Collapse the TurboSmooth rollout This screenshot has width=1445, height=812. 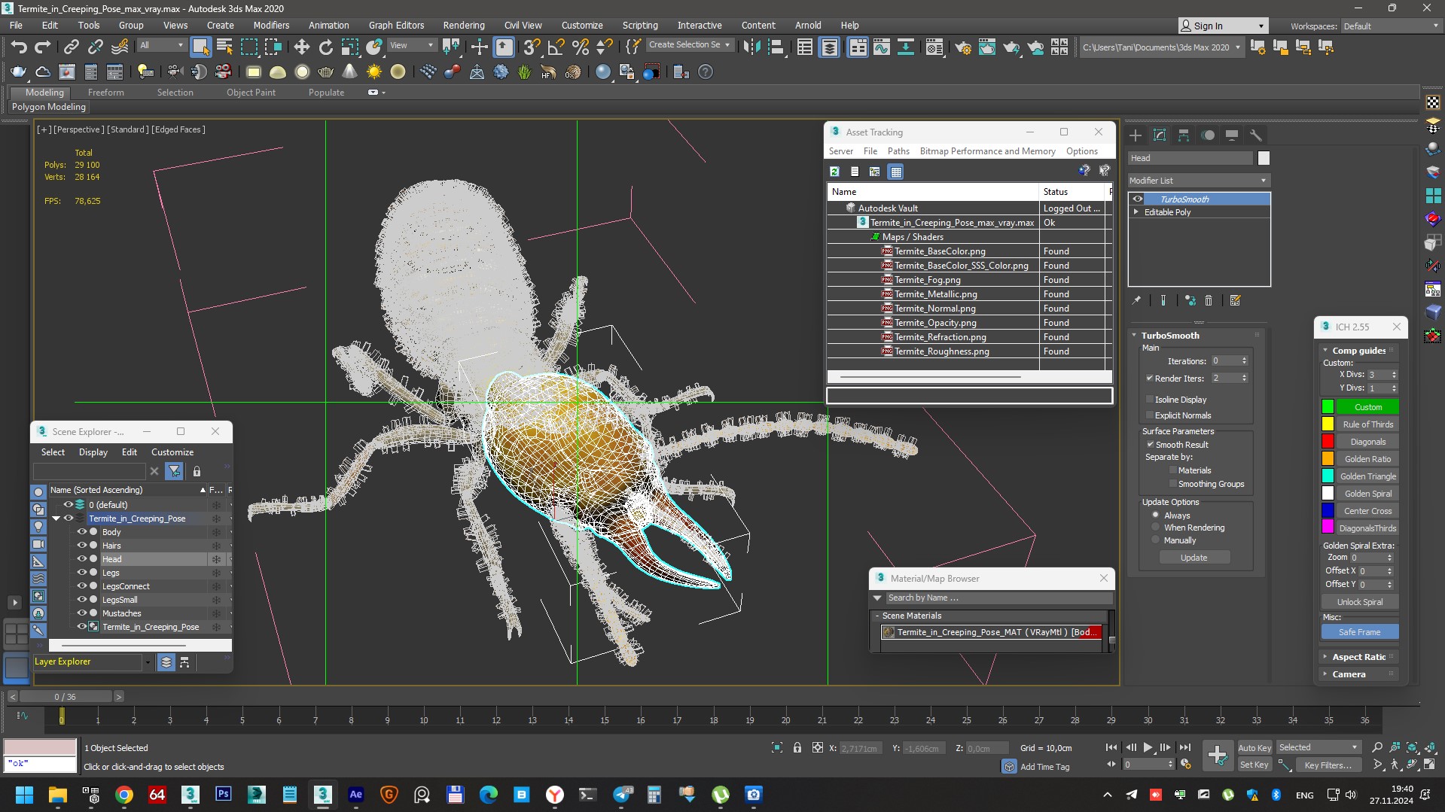(1135, 336)
